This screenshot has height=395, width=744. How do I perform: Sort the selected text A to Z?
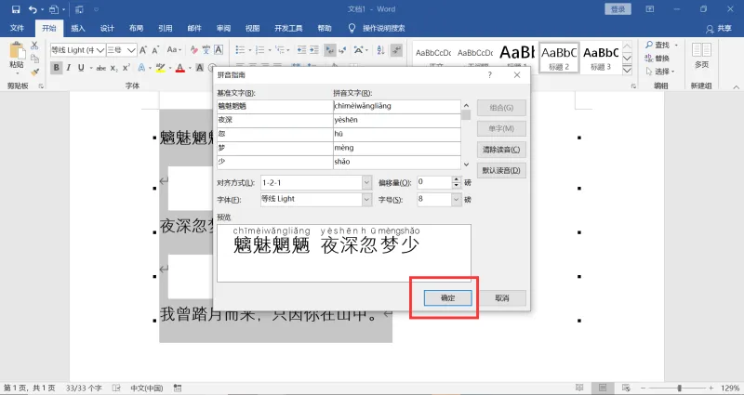[380, 50]
